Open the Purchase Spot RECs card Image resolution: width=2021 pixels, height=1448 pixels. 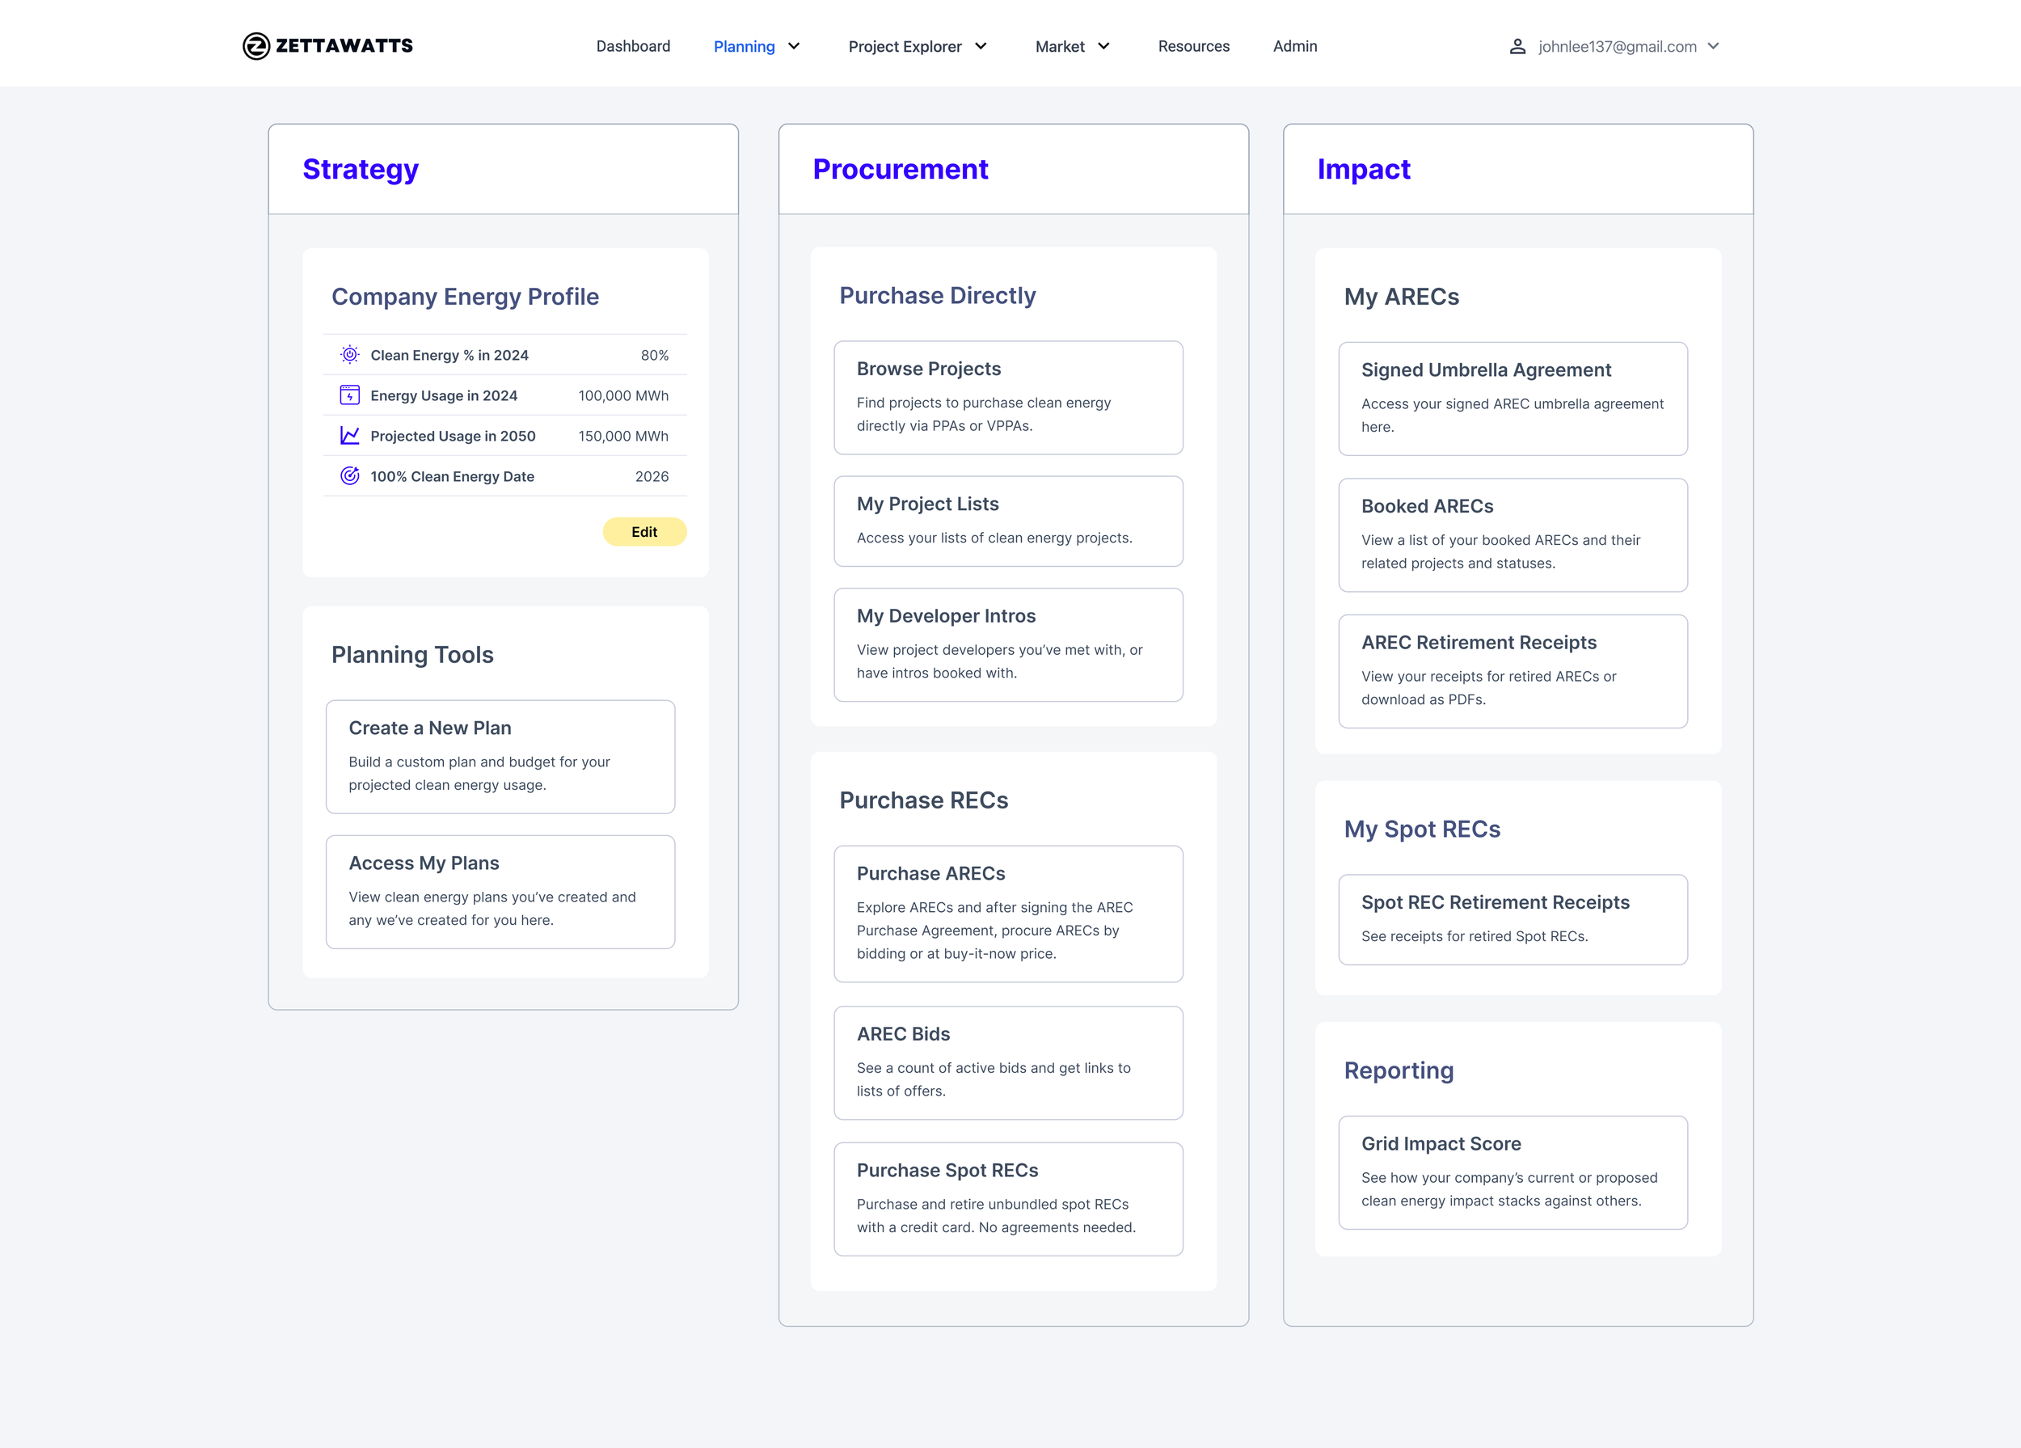coord(1008,1198)
